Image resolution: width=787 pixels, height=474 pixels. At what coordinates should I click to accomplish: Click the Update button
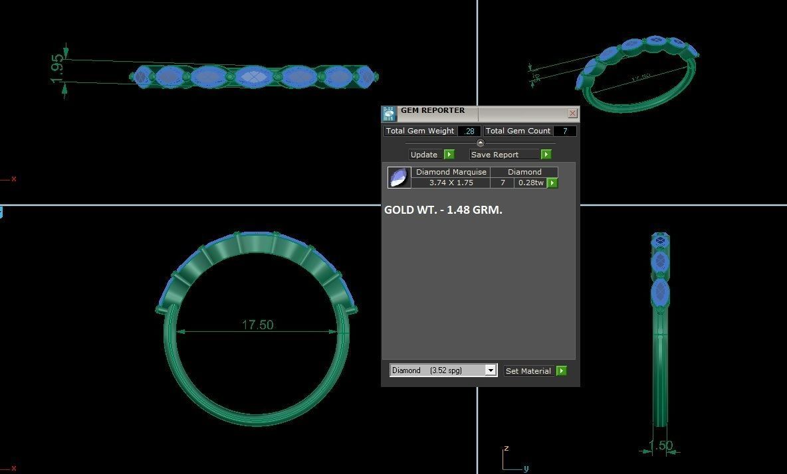click(x=426, y=154)
